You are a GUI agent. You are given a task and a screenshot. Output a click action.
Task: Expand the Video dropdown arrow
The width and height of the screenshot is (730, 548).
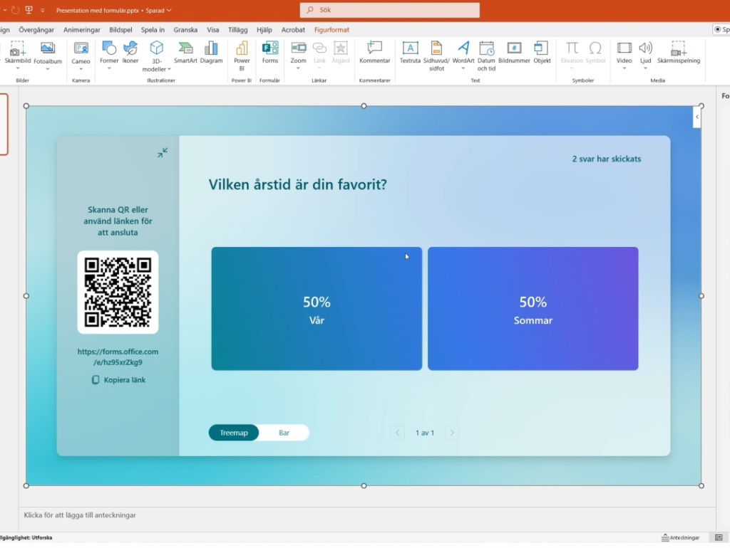pyautogui.click(x=624, y=69)
